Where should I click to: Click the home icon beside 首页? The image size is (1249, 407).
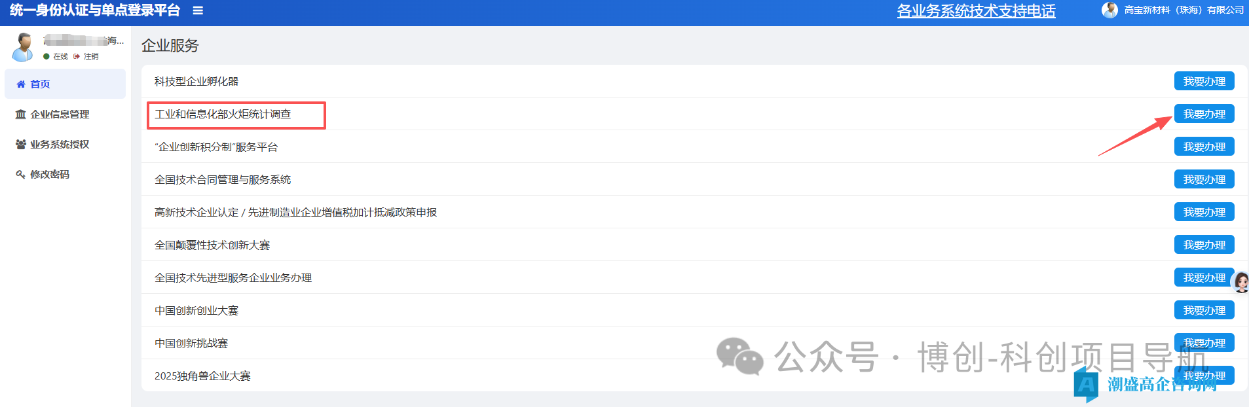(21, 84)
